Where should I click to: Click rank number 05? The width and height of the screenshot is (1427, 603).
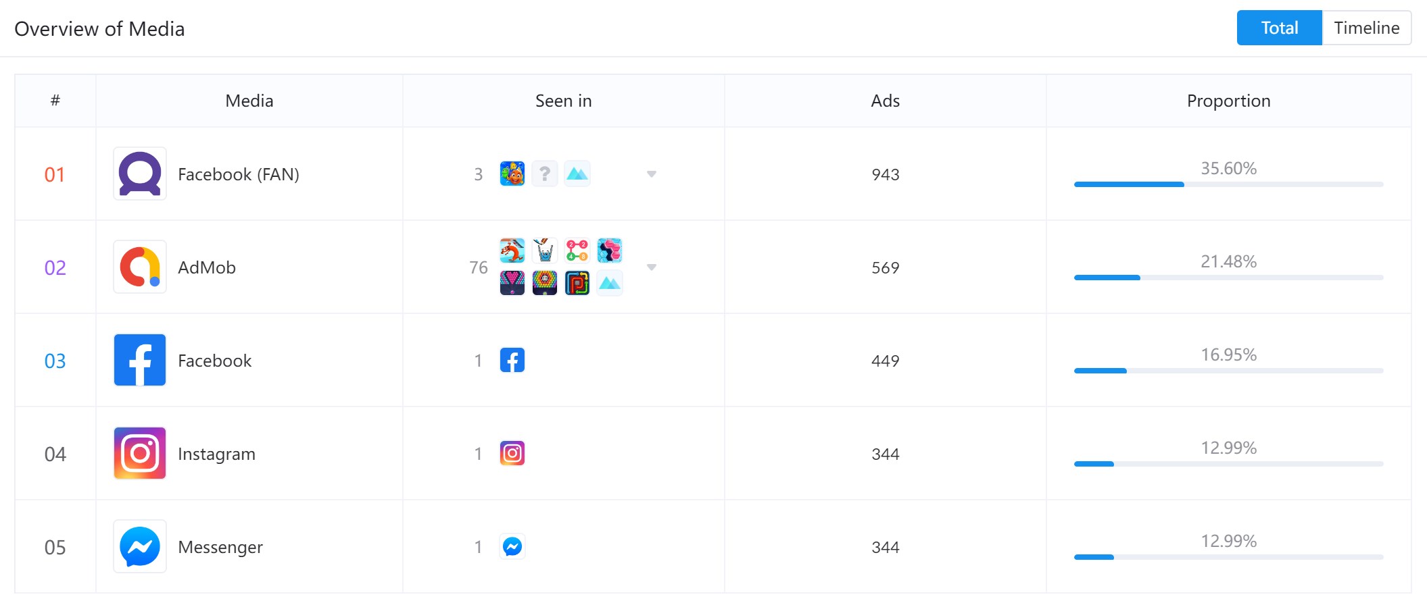pos(55,548)
